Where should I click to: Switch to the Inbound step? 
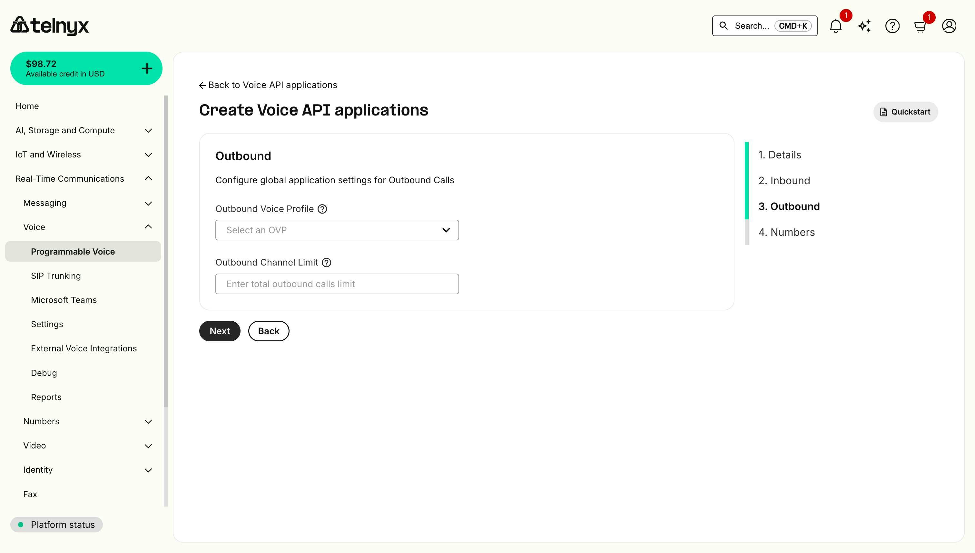click(784, 180)
